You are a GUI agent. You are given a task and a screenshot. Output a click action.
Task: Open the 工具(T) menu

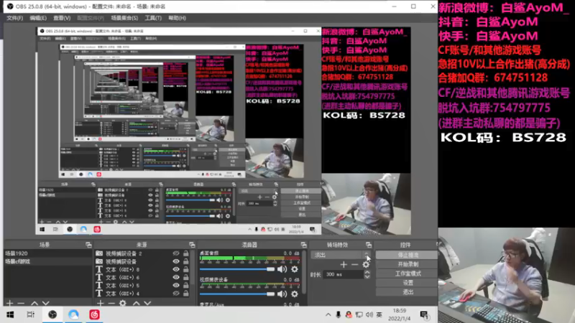pyautogui.click(x=153, y=18)
